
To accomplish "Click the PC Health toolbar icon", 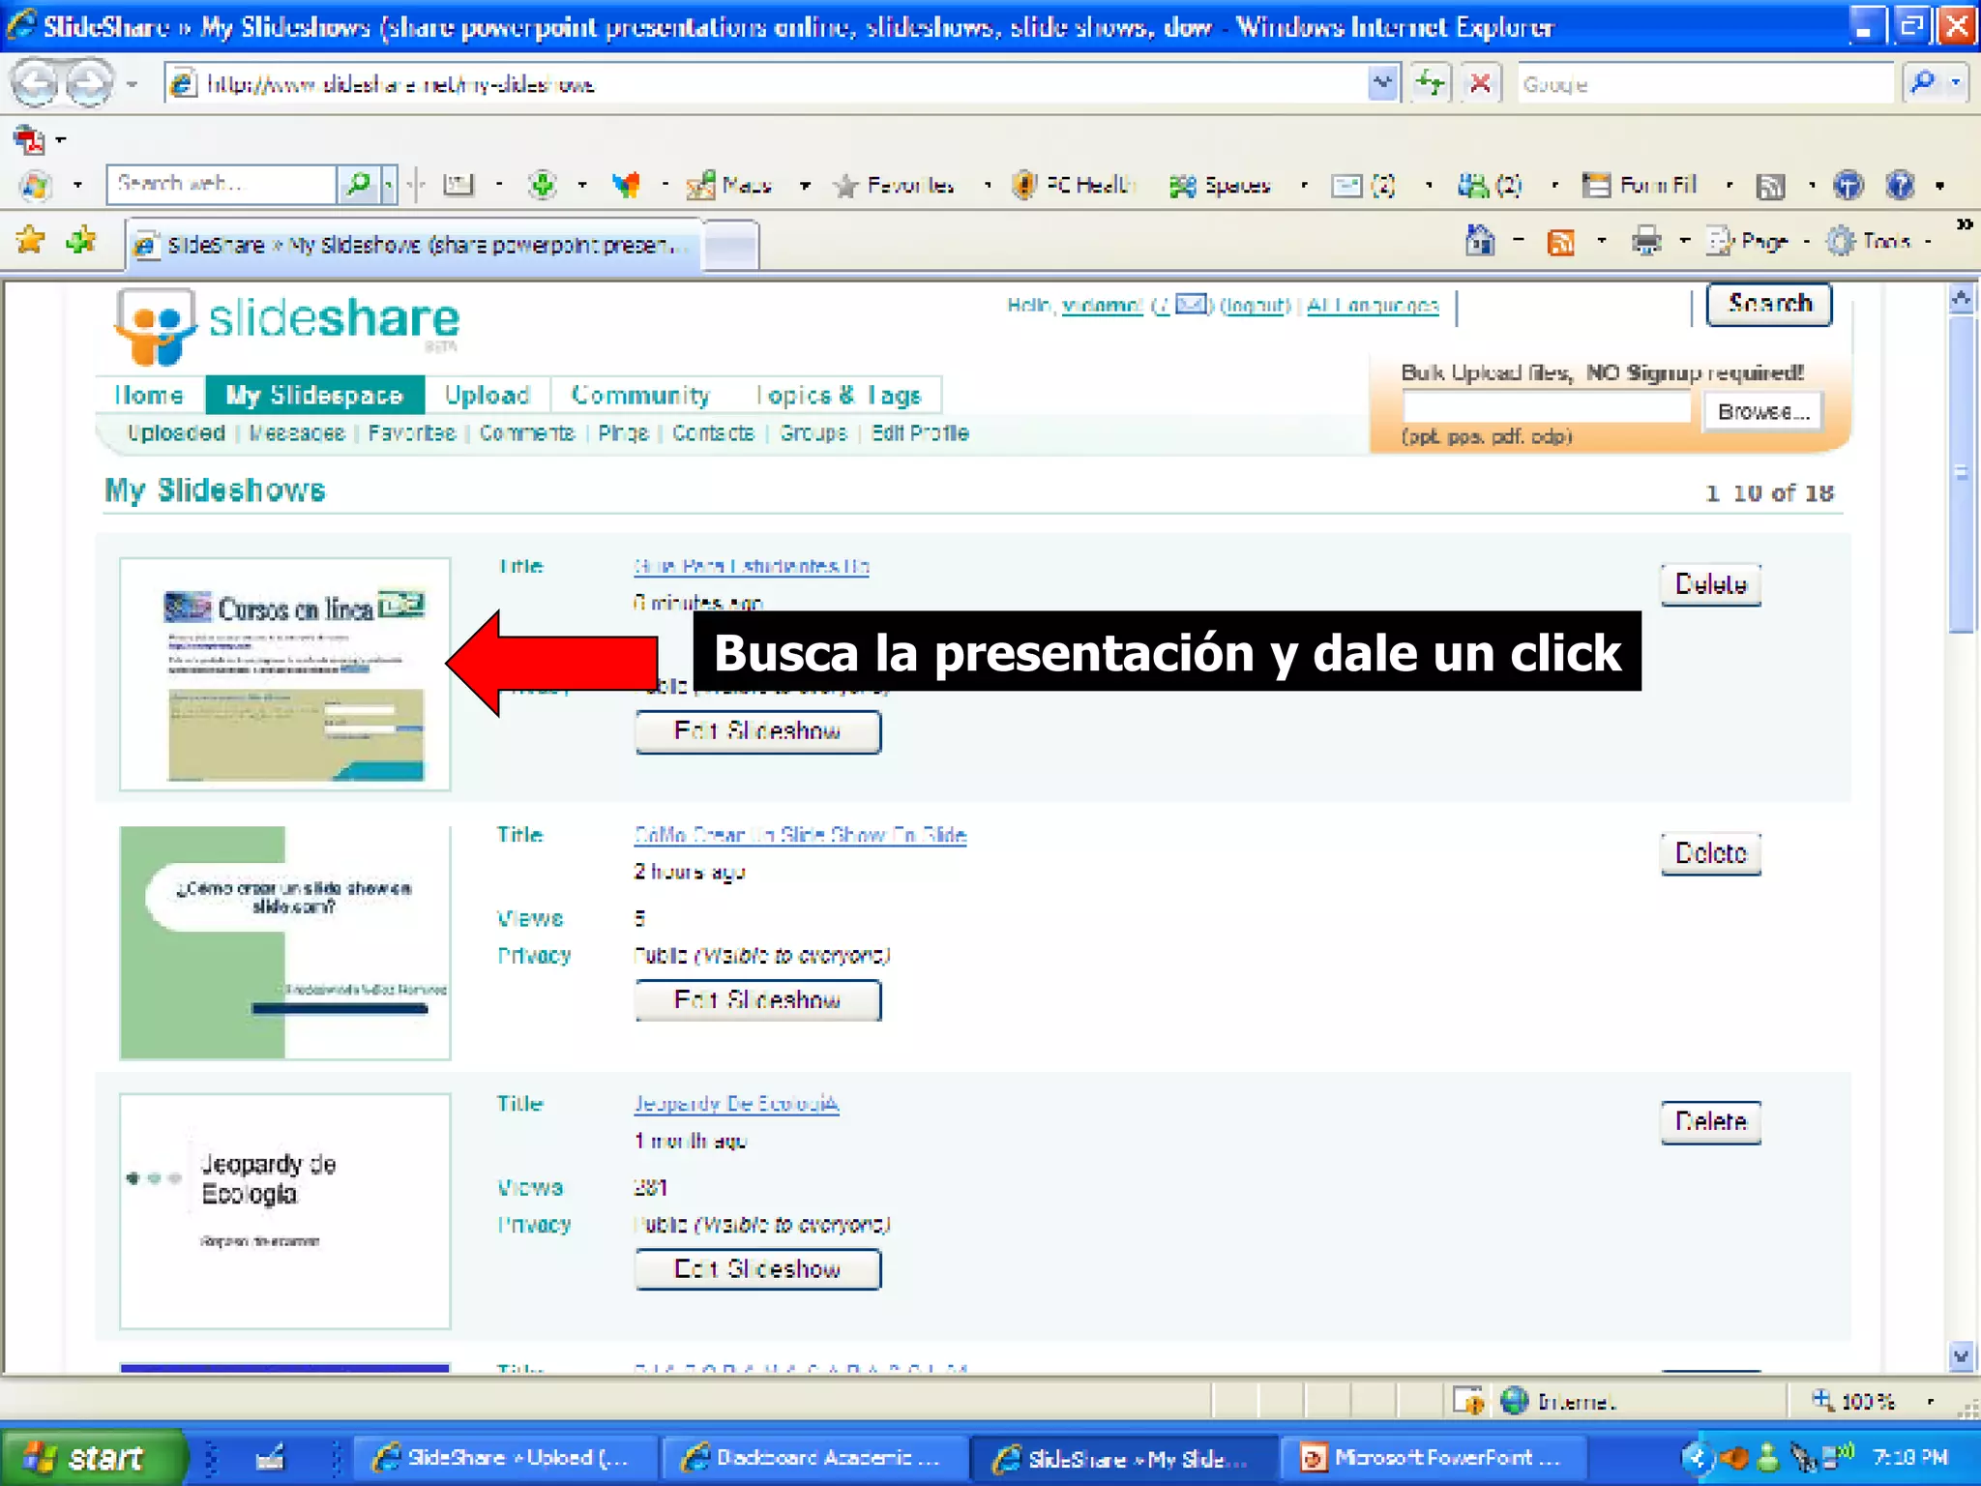I will click(x=1023, y=184).
